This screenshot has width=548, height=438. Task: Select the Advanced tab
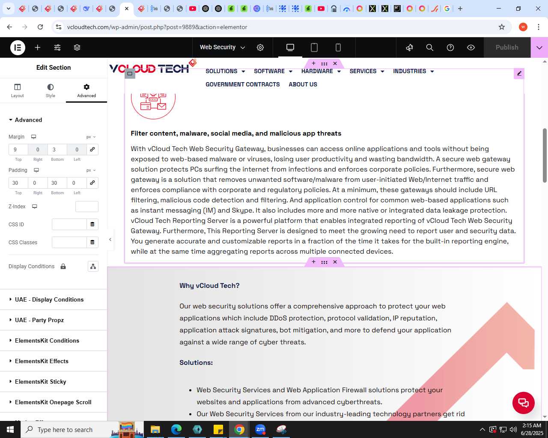pyautogui.click(x=86, y=90)
